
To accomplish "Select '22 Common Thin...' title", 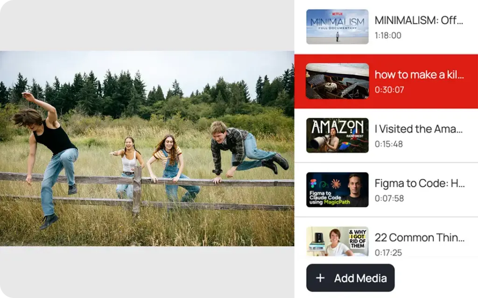I will 420,237.
